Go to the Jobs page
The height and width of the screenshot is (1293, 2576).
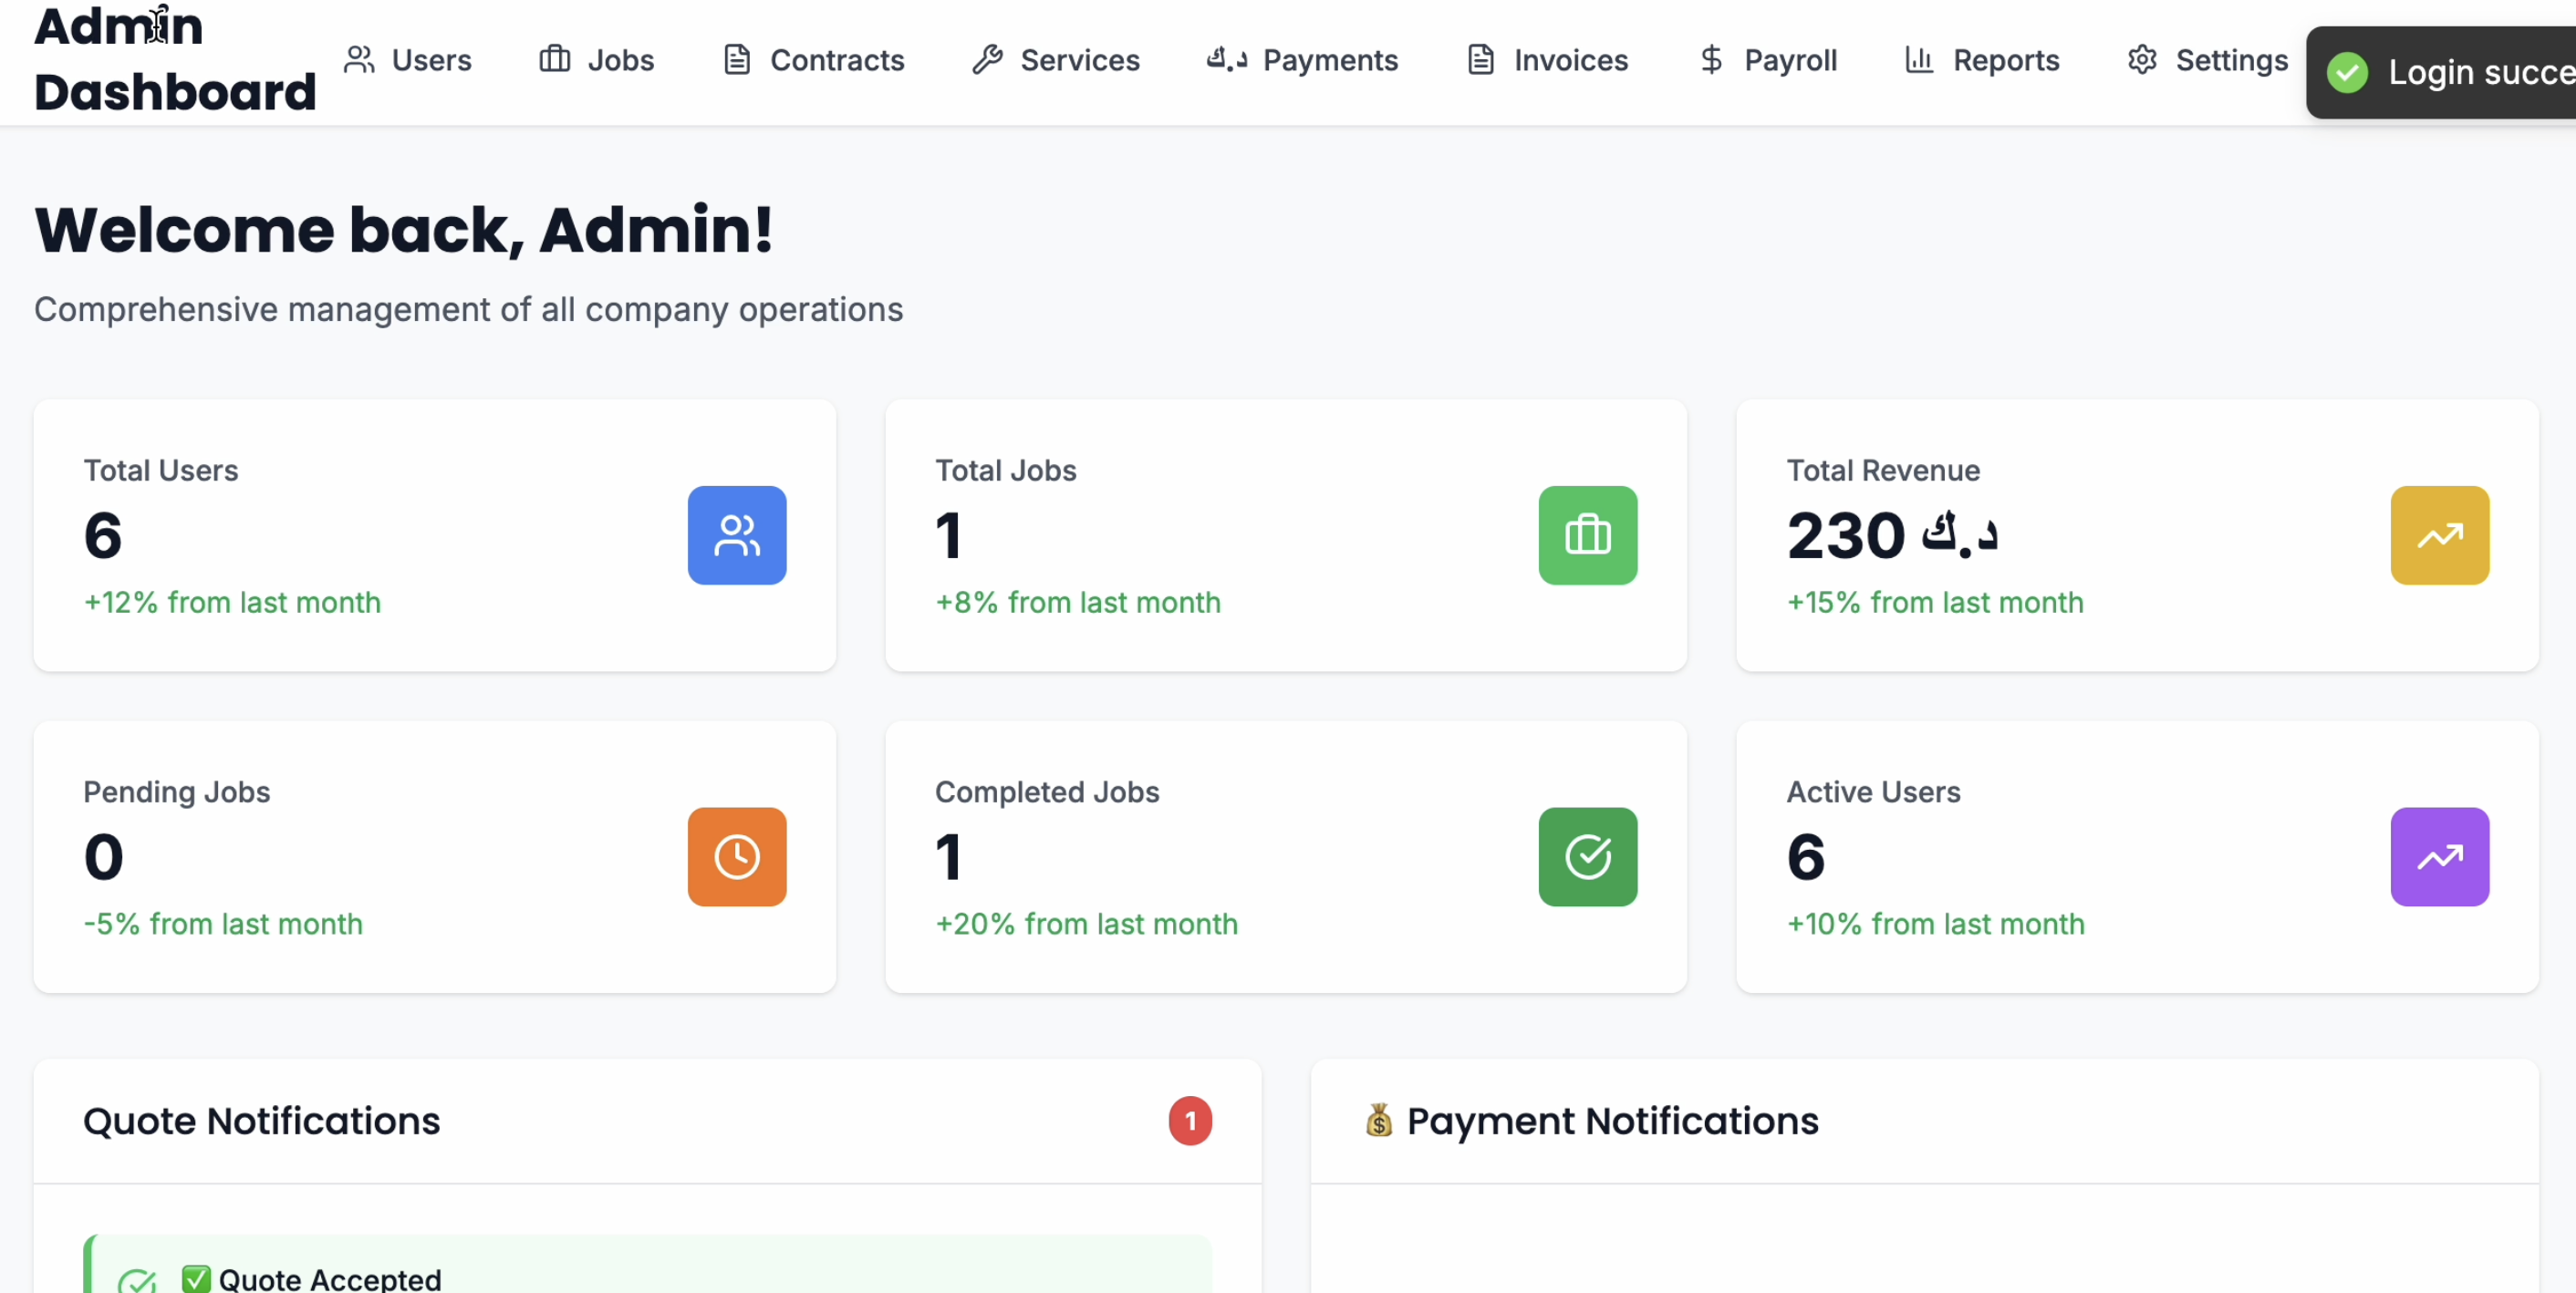point(596,60)
